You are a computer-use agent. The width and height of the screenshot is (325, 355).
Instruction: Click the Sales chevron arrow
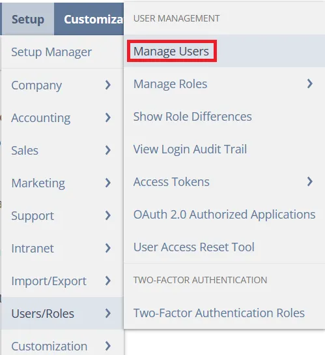pos(108,150)
